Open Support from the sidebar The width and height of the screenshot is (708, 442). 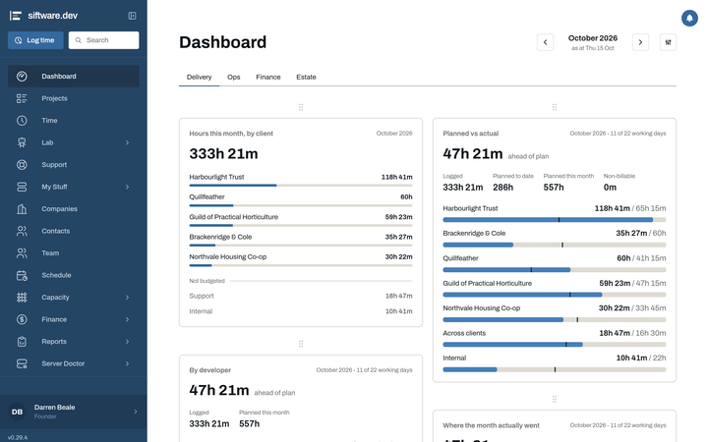tap(74, 165)
